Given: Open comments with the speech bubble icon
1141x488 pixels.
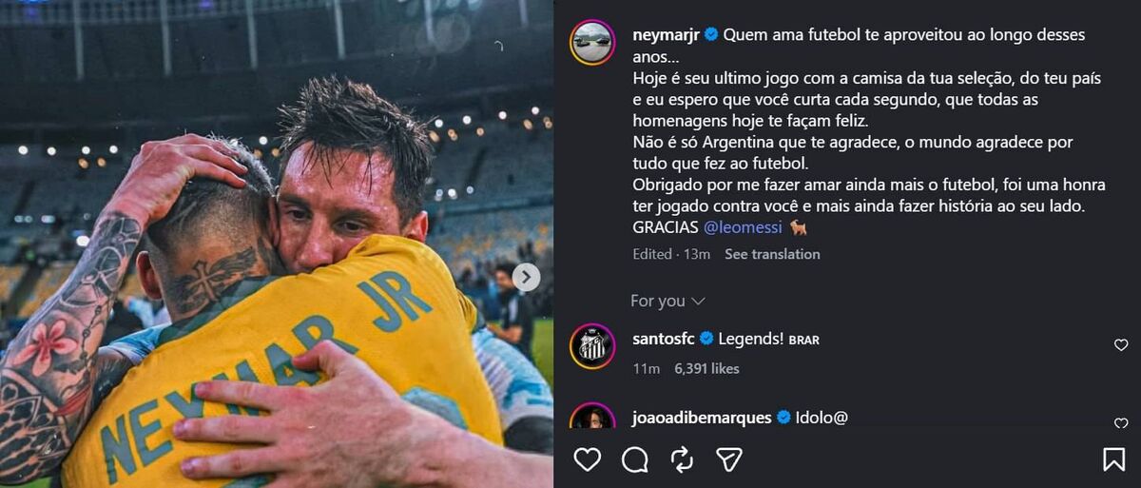Looking at the screenshot, I should 635,460.
